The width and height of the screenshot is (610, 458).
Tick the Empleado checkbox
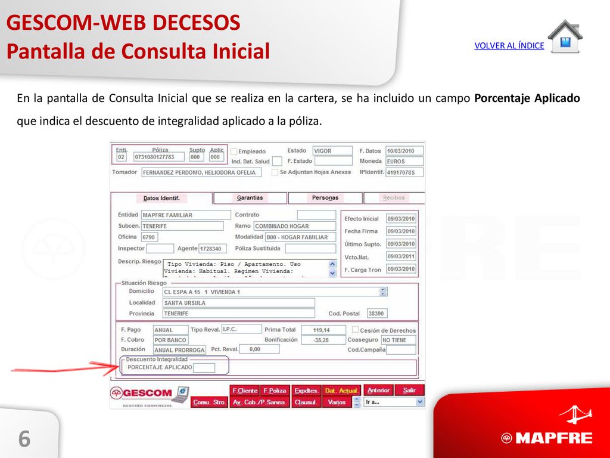pos(234,151)
